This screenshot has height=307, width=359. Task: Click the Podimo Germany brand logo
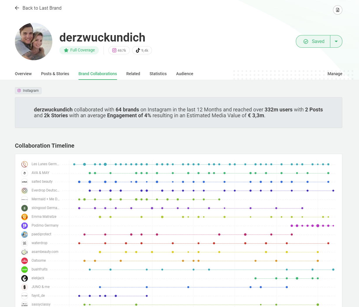coord(25,226)
